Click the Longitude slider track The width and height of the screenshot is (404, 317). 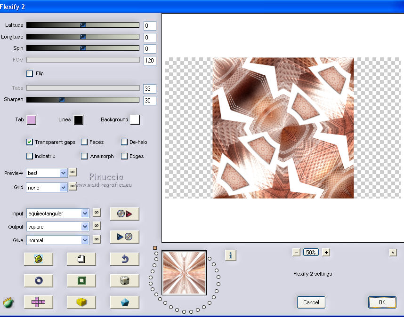(x=83, y=37)
